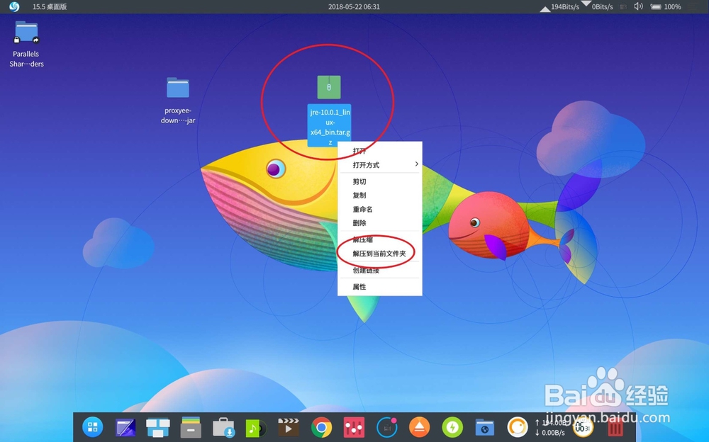Click the battery icon in top bar
Screen dimensions: 709x442
[656, 7]
